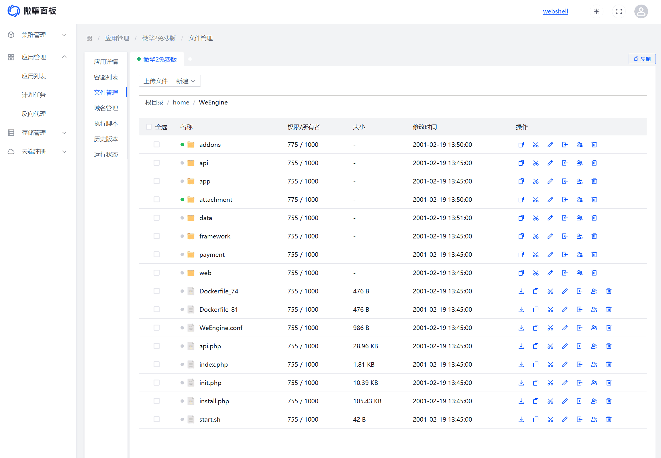Enter fullscreen via top bar icon

pos(619,11)
